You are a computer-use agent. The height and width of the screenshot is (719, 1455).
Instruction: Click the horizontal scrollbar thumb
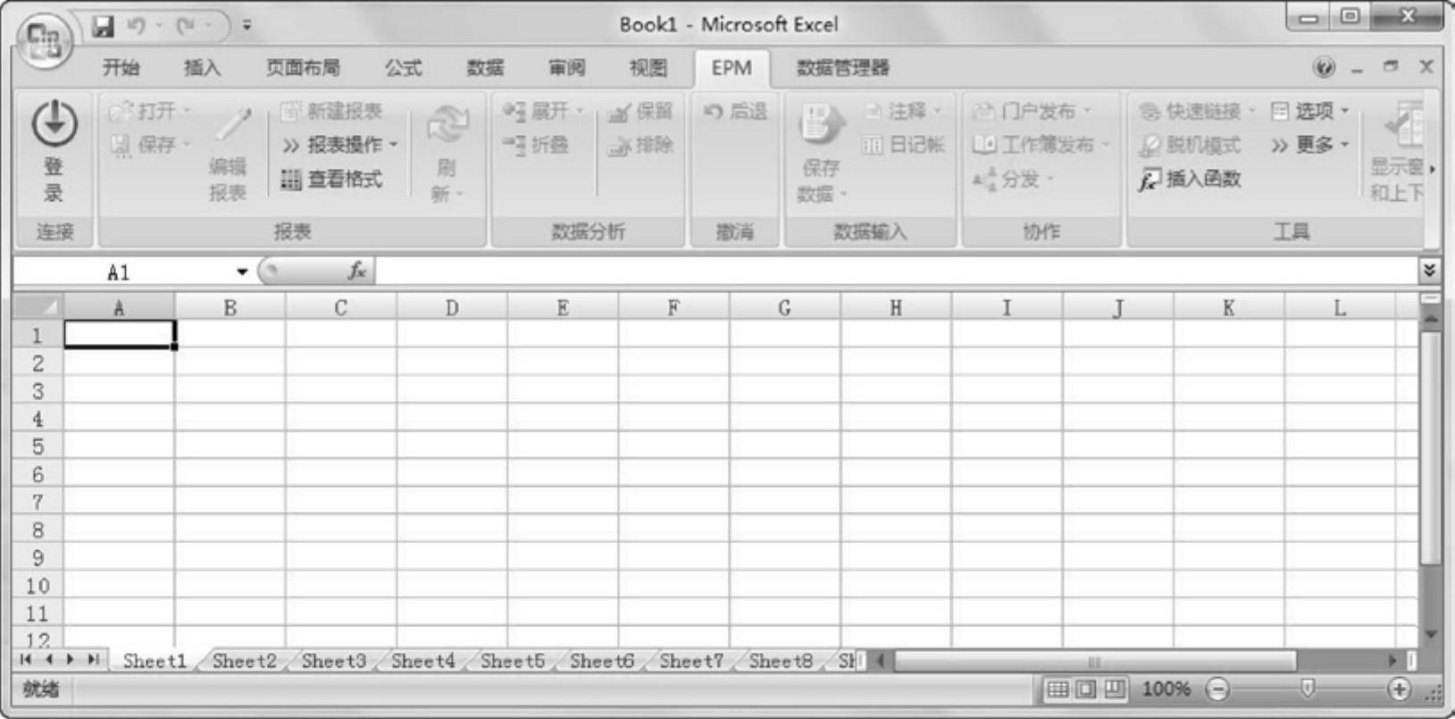[1095, 661]
